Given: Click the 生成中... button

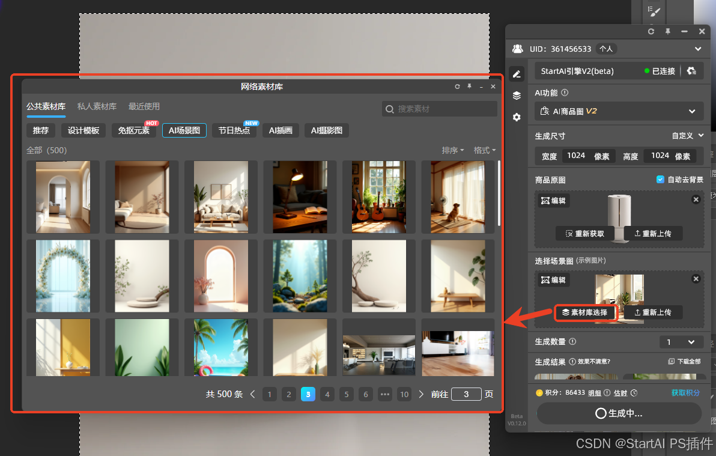Looking at the screenshot, I should click(619, 413).
